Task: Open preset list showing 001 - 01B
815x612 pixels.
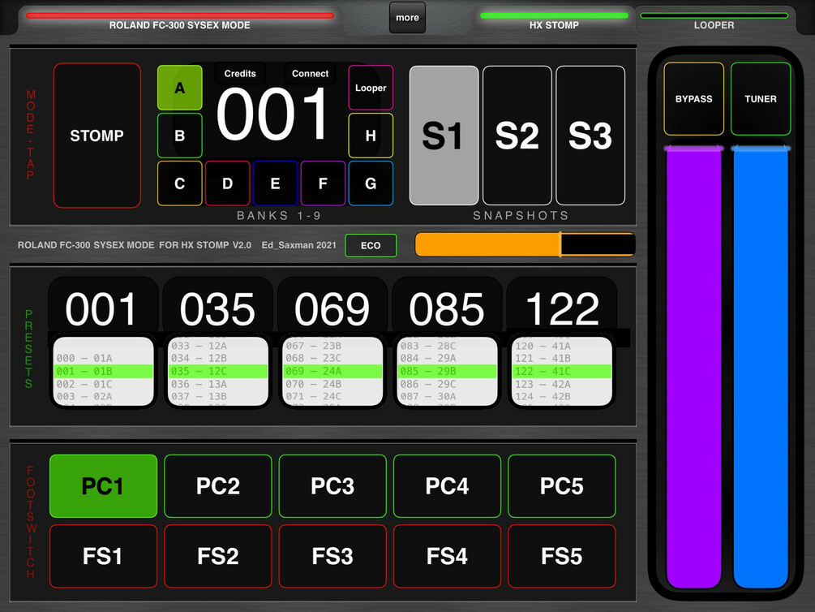Action: pyautogui.click(x=104, y=371)
